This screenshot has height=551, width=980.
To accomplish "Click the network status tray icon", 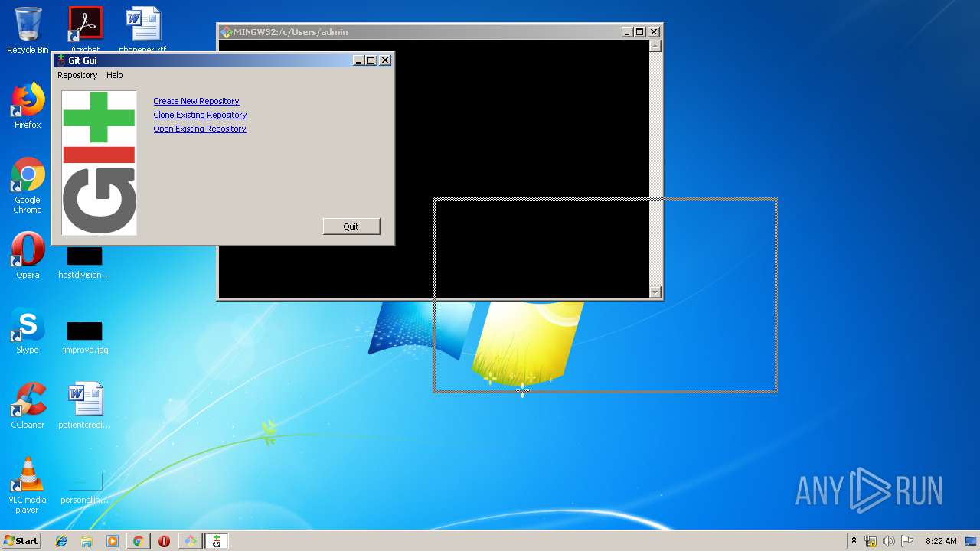I will [871, 541].
